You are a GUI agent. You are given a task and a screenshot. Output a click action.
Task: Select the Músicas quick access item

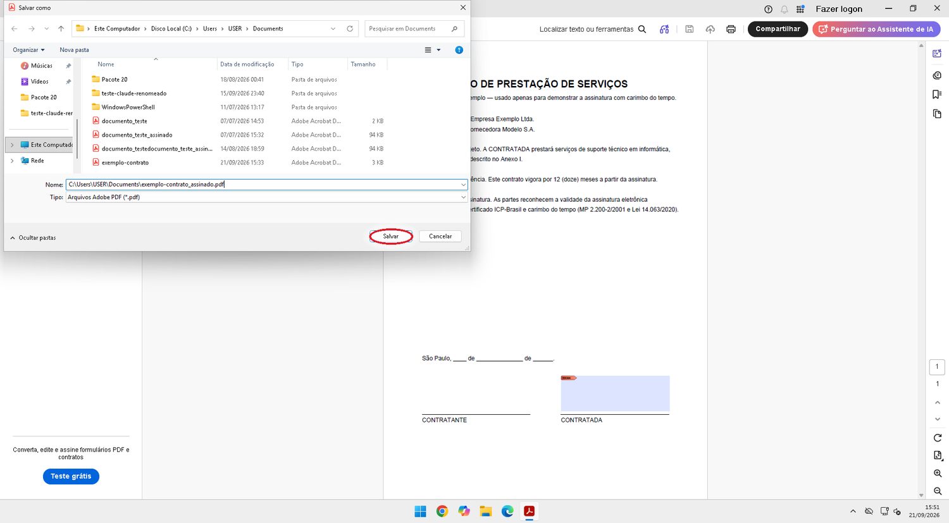(42, 66)
